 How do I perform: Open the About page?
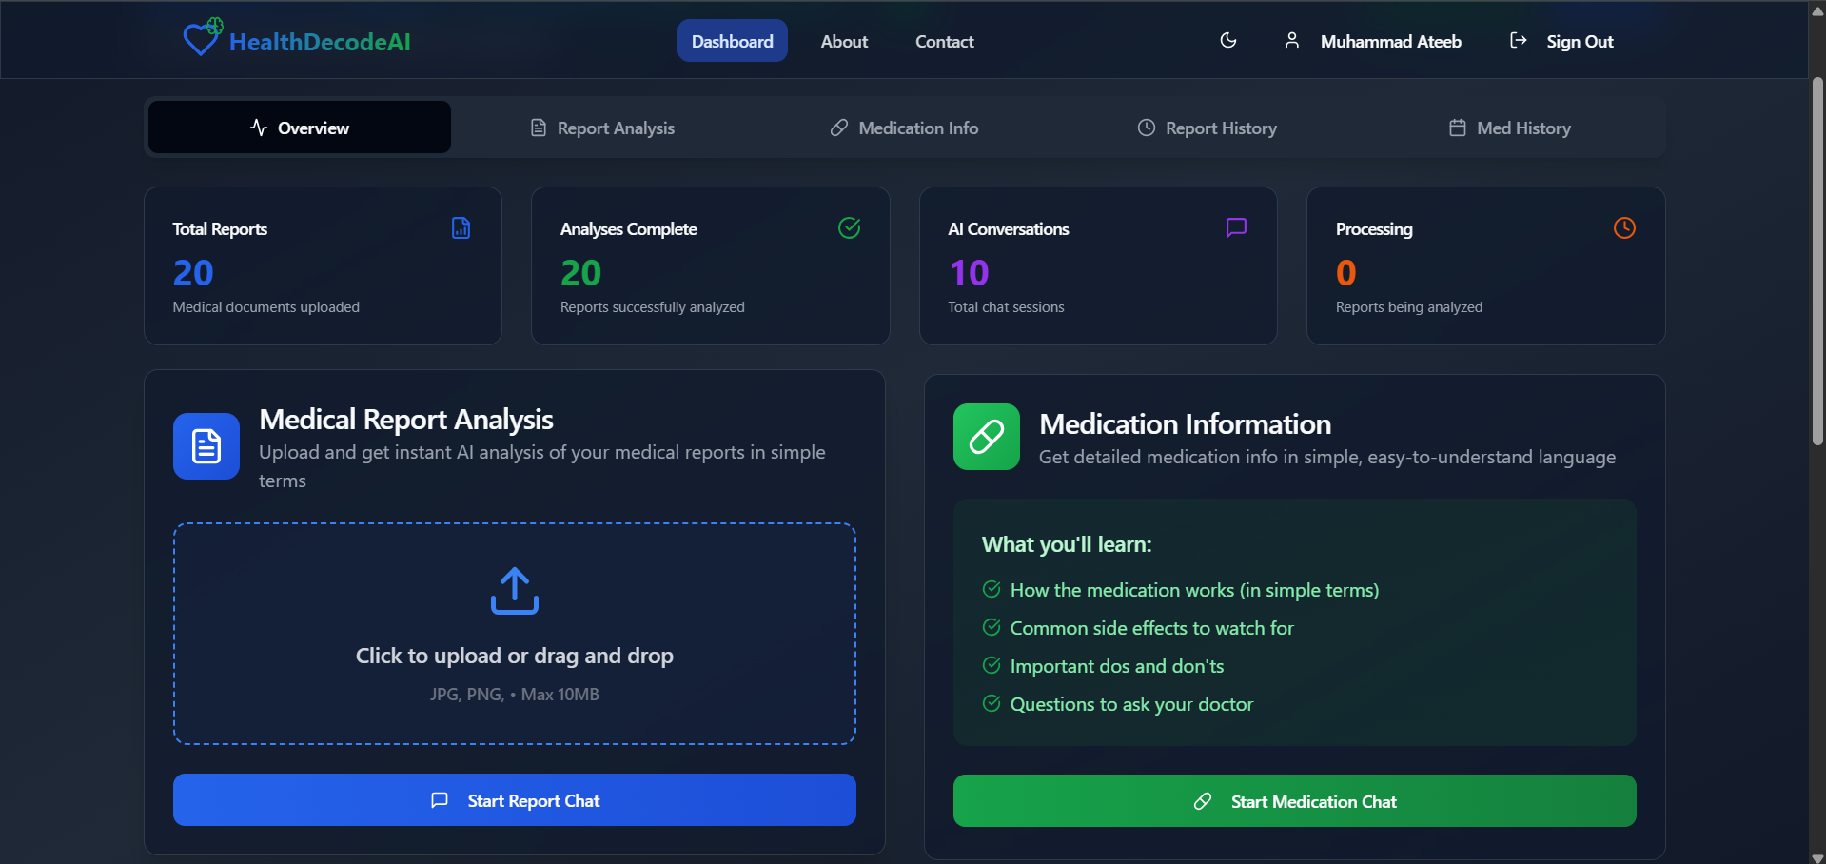click(x=843, y=40)
